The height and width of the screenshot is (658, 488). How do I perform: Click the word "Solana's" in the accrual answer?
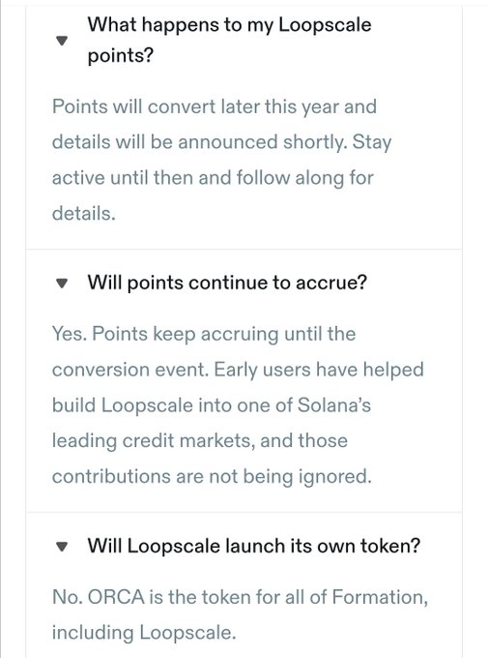(334, 405)
